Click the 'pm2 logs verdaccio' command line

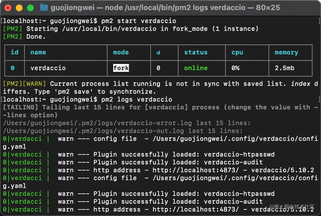[137, 100]
